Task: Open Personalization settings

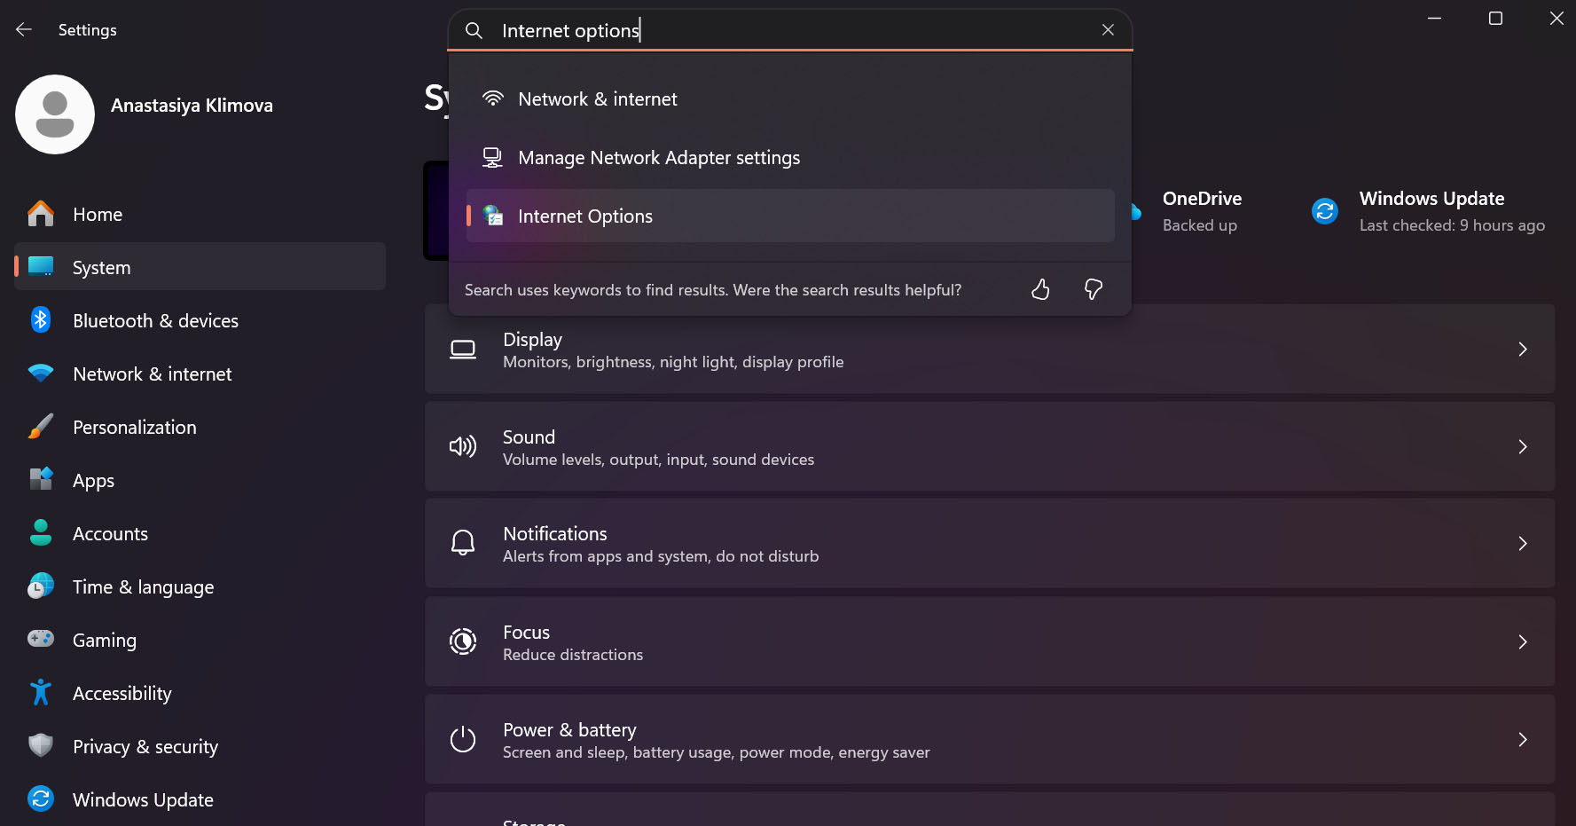Action: [200, 427]
